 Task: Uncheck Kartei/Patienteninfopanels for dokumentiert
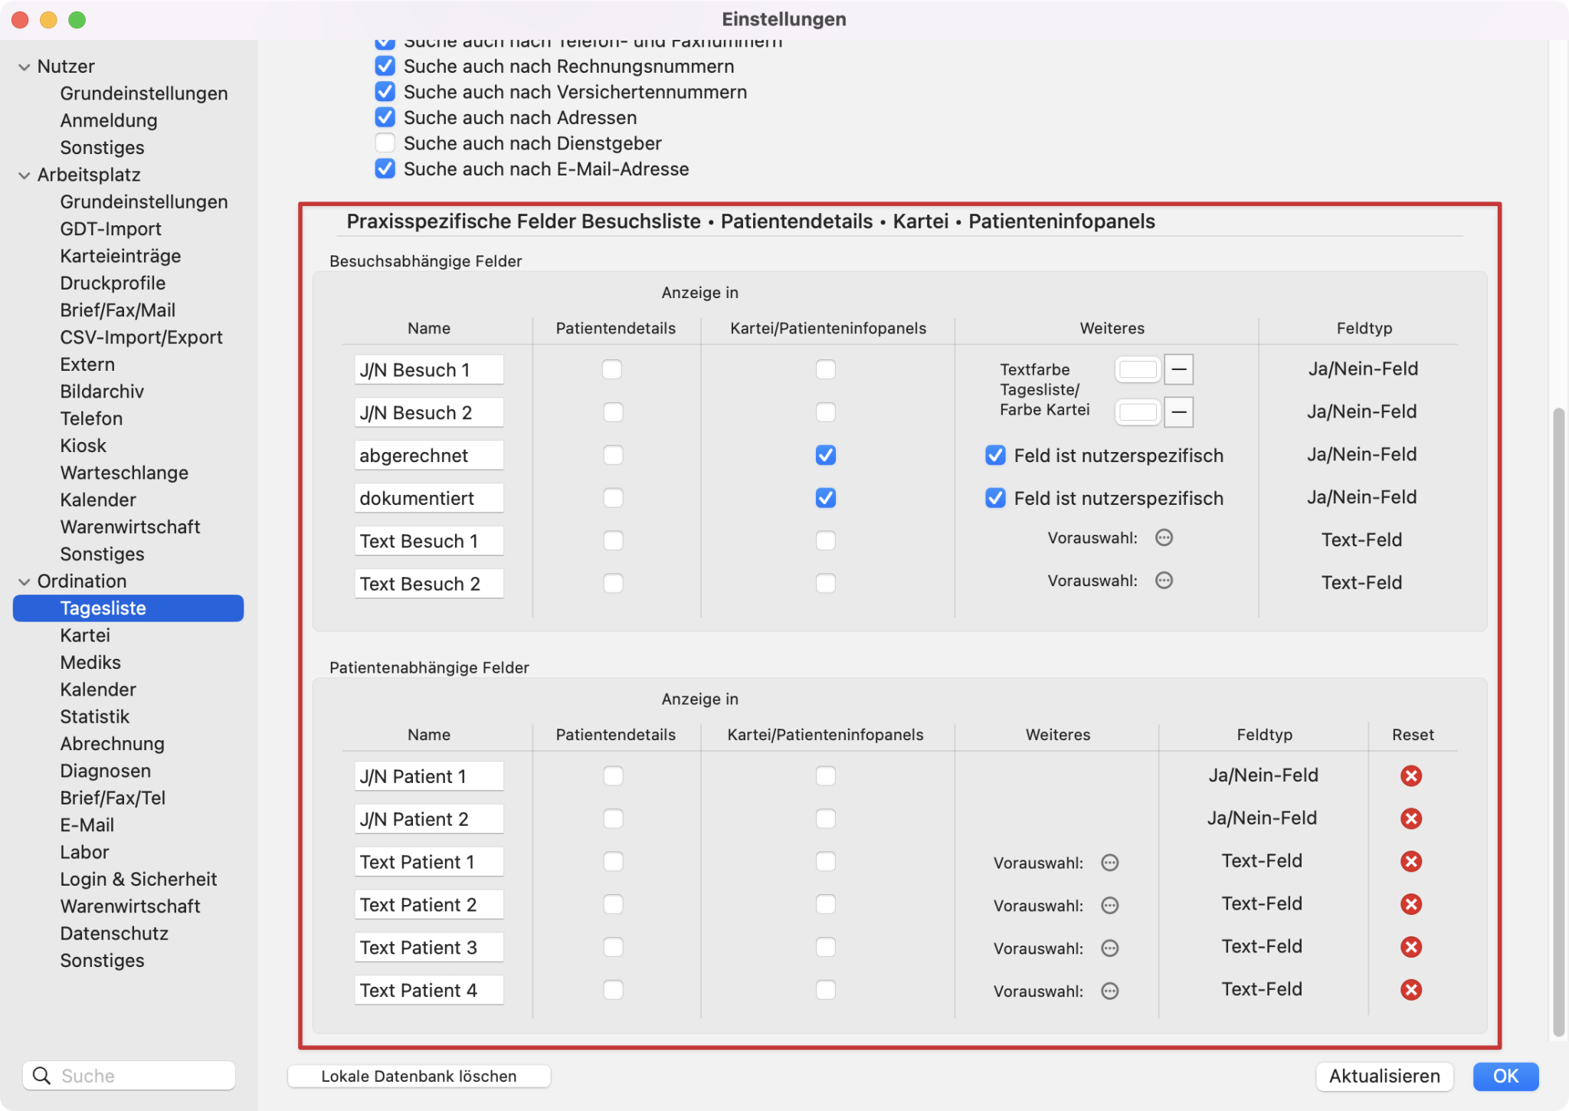tap(826, 498)
